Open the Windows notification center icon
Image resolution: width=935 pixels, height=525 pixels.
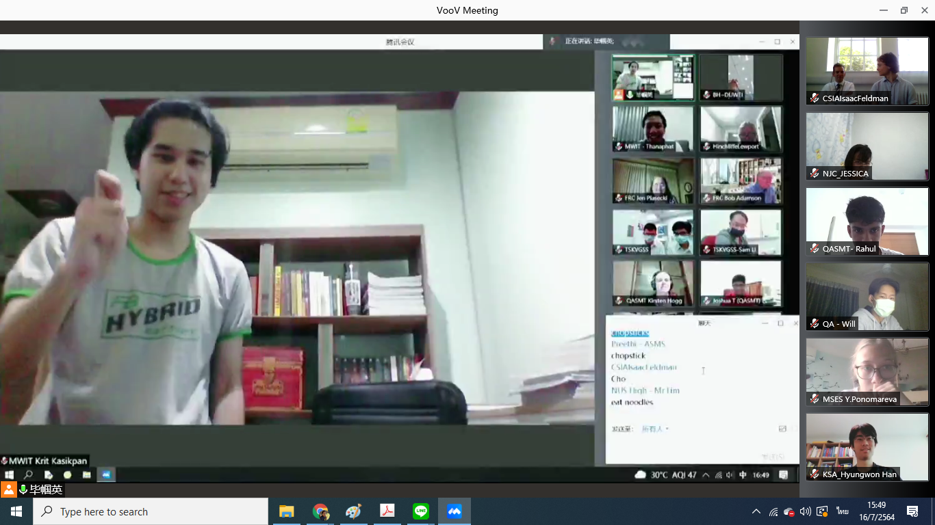click(912, 511)
